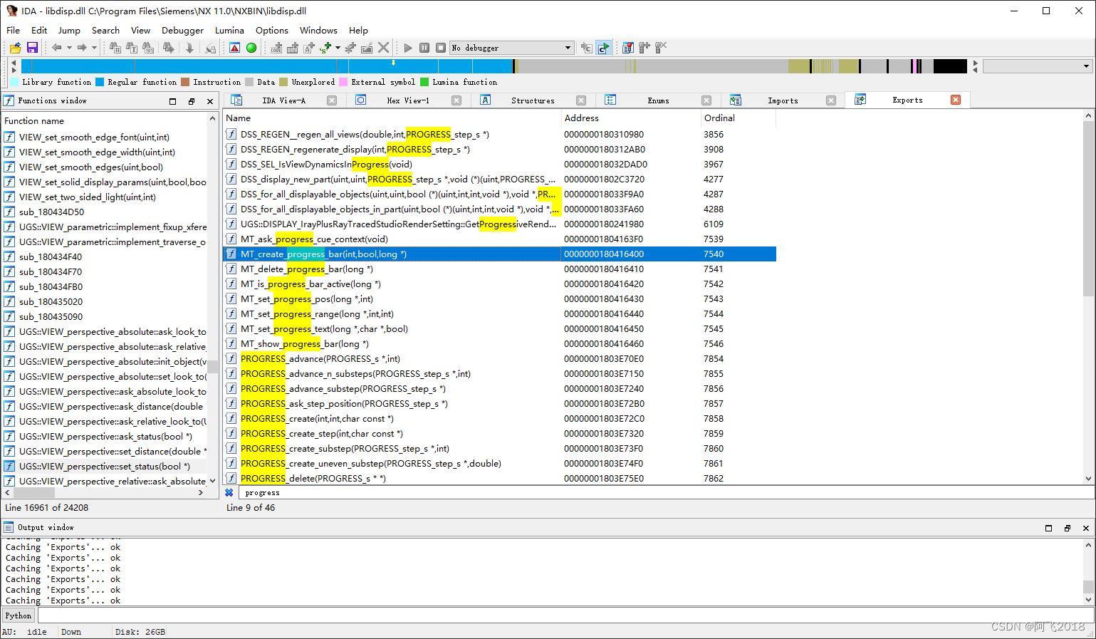Navigate back using the back arrow
The width and height of the screenshot is (1096, 639).
pos(56,47)
